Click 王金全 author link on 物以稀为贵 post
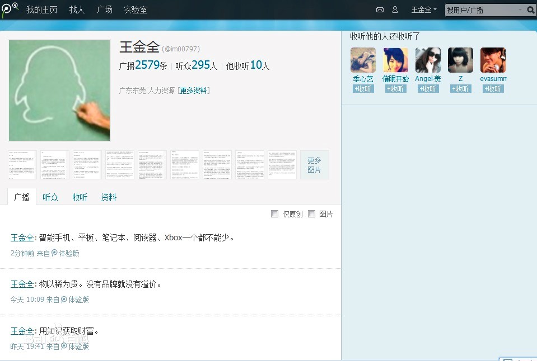 [x=22, y=284]
